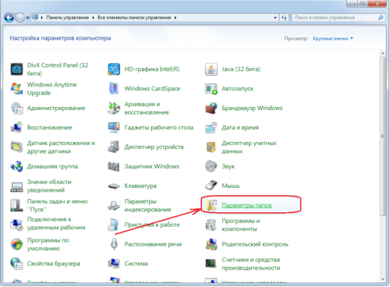Image resolution: width=390 pixels, height=287 pixels.
Task: Click the Защитник Windows icon
Action: [114, 166]
